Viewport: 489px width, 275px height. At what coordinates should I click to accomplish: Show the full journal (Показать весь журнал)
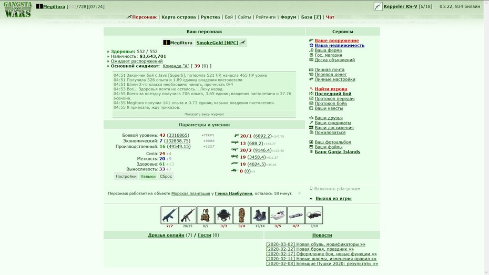click(204, 114)
